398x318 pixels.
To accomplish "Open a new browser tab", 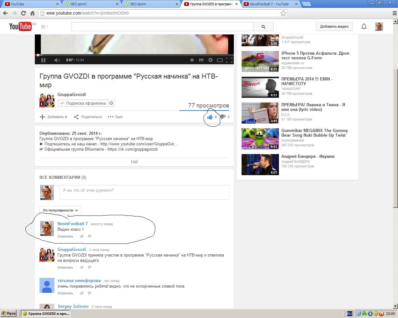I will click(x=307, y=4).
